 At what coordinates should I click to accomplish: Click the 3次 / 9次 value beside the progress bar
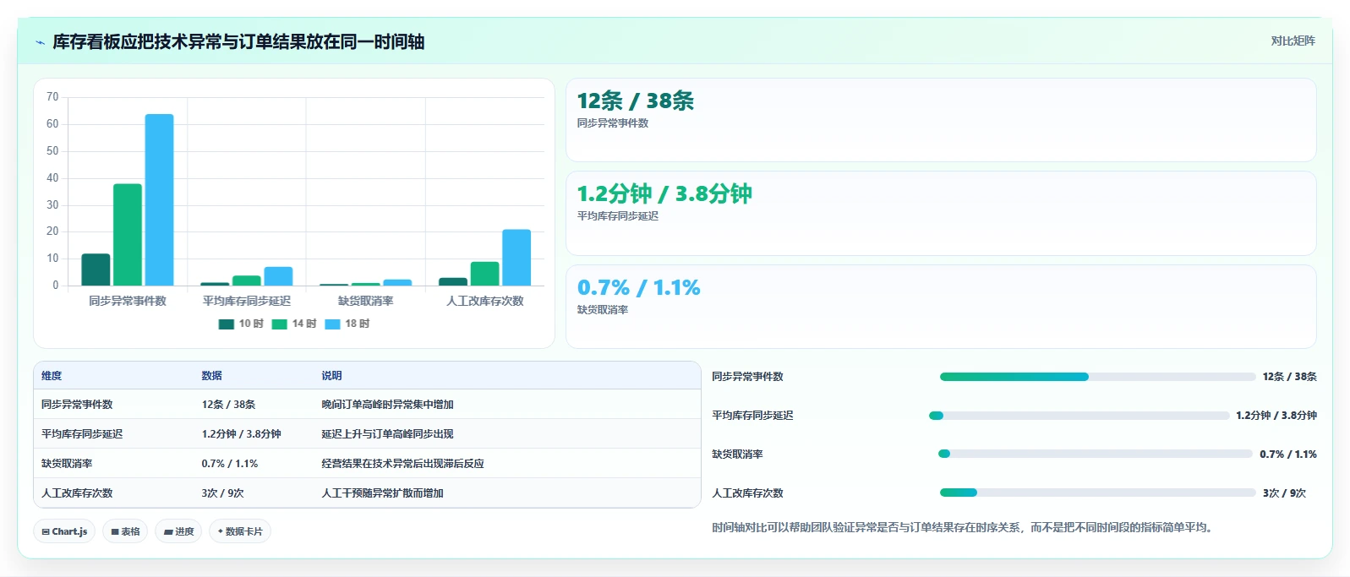[x=1284, y=493]
